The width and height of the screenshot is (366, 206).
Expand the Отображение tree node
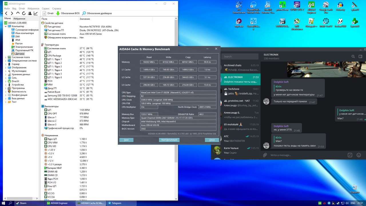pyautogui.click(x=5, y=68)
